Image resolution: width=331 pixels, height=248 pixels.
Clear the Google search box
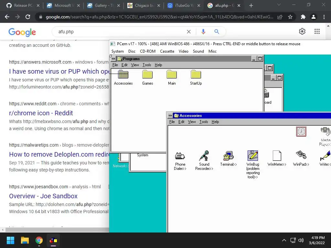point(189,32)
